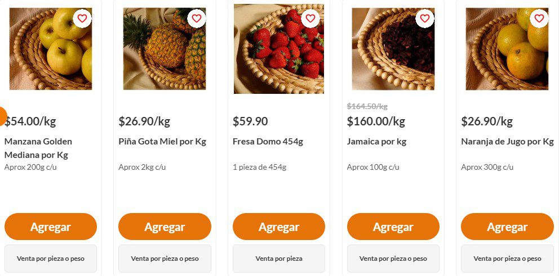Add Fresa Domo to favorites via heart
This screenshot has height=276, width=559.
[x=310, y=19]
